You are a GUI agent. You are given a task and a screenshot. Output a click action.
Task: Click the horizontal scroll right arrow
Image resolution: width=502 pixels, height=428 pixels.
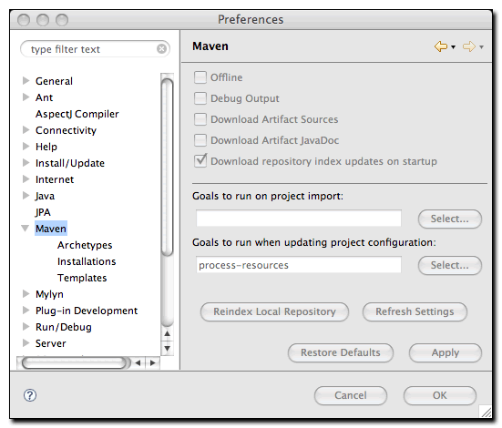[x=153, y=363]
